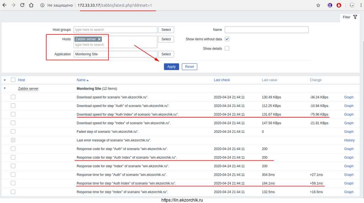This screenshot has height=203, width=364.
Task: Enable the Show details checkbox
Action: (227, 49)
